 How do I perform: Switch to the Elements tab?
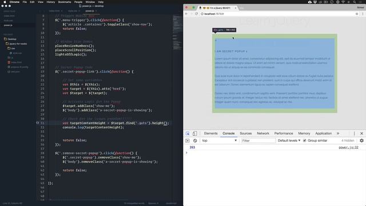click(x=210, y=133)
